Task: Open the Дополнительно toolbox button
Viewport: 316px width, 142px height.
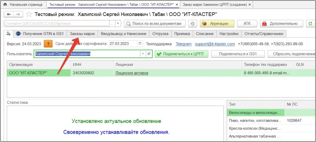Action: (281, 23)
